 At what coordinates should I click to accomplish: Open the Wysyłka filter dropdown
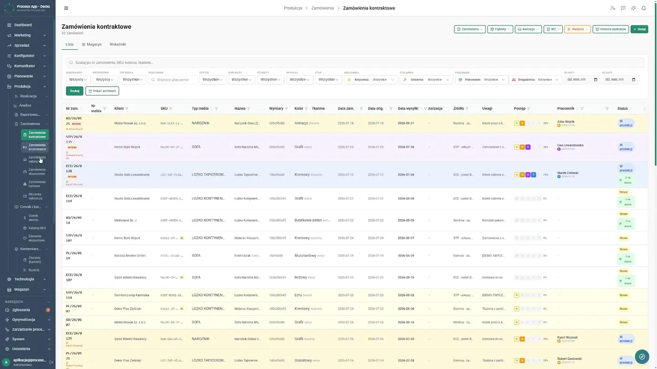click(300, 80)
